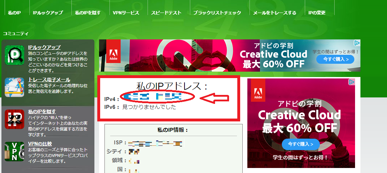
Task: Click the mustache Hide My IP icon
Action: [14, 119]
